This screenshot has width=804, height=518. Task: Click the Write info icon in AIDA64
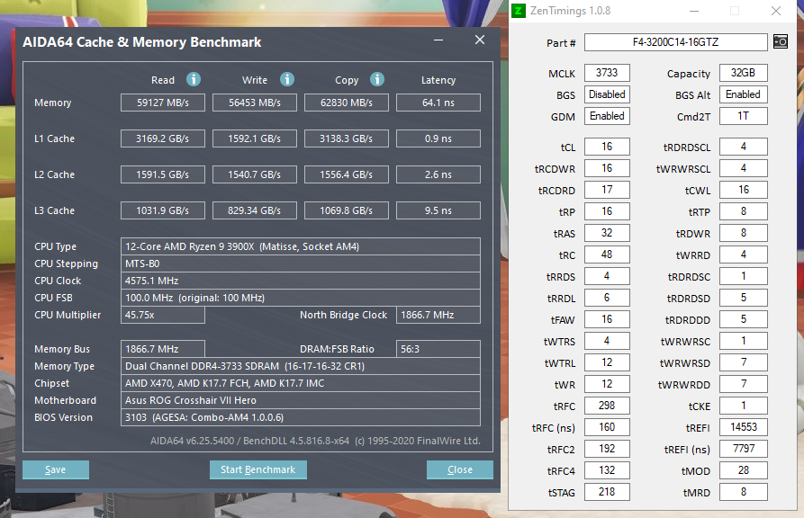[287, 79]
